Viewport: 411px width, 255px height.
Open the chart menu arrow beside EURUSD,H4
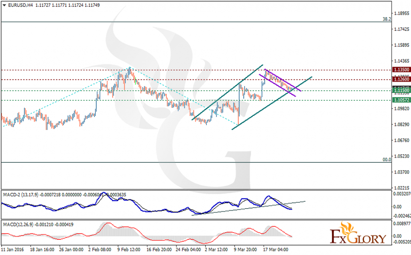pos(4,5)
